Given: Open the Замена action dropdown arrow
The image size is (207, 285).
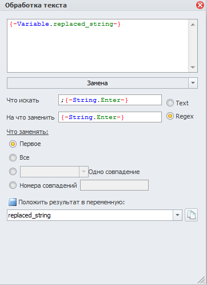Looking at the screenshot, I should click(x=193, y=83).
